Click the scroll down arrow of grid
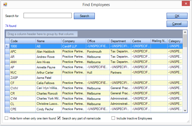192x126 pixels. (x=185, y=111)
